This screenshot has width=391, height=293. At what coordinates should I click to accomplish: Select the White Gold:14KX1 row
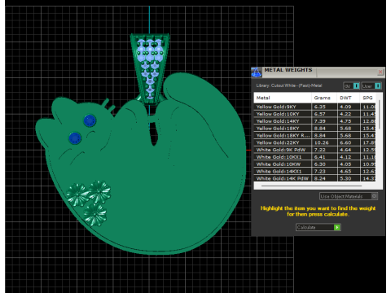315,171
